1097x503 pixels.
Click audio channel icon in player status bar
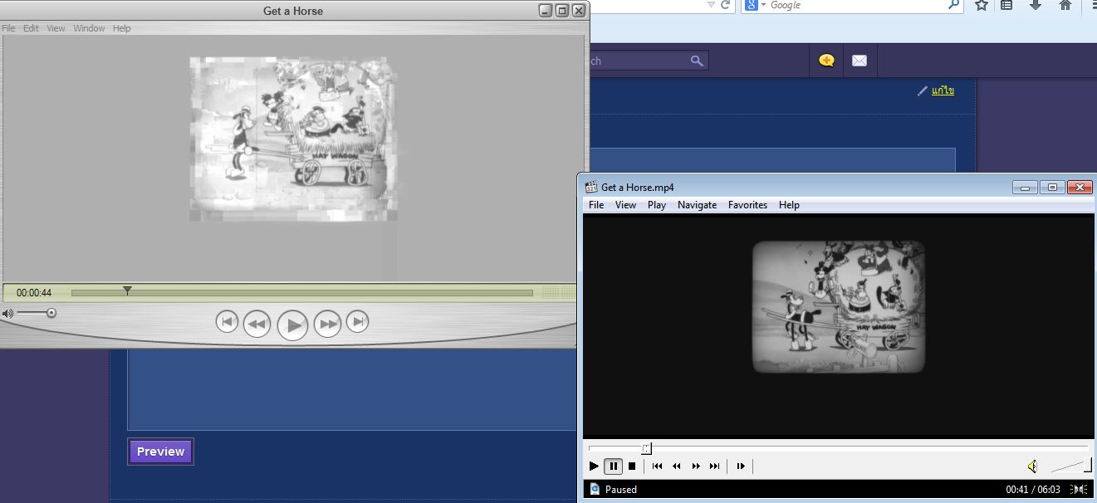[x=1080, y=490]
